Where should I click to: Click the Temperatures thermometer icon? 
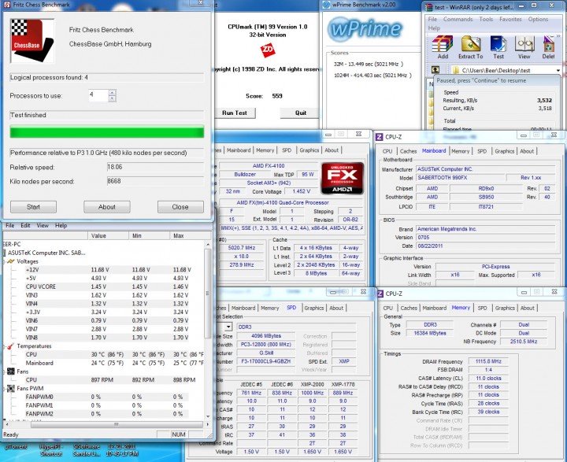click(11, 346)
